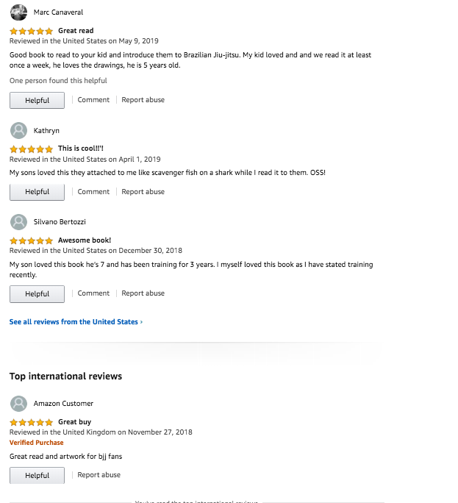Mark the Amazon Customer review as Helpful

37,475
